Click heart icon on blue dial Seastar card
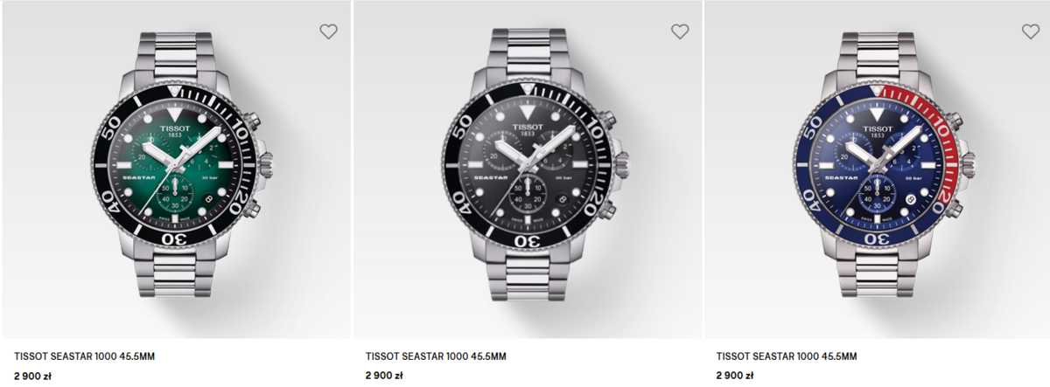Screen dimensions: 1050x387 1031,32
